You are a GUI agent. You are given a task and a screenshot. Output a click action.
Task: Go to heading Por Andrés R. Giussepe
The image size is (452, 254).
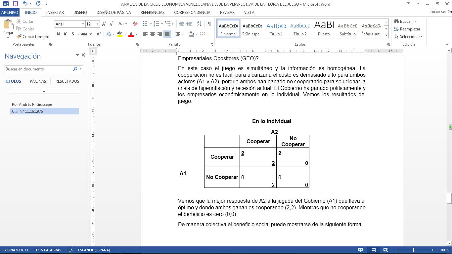32,105
